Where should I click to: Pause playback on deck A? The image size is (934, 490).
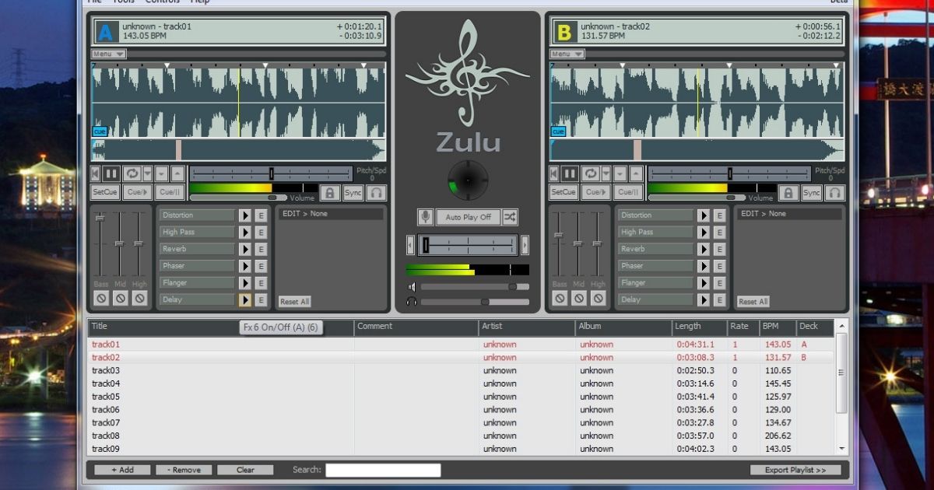click(x=112, y=173)
